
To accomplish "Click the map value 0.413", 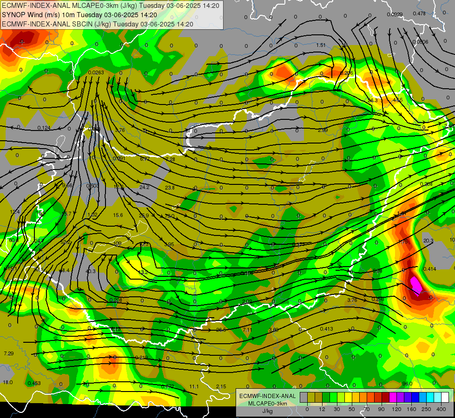I will 326,329.
